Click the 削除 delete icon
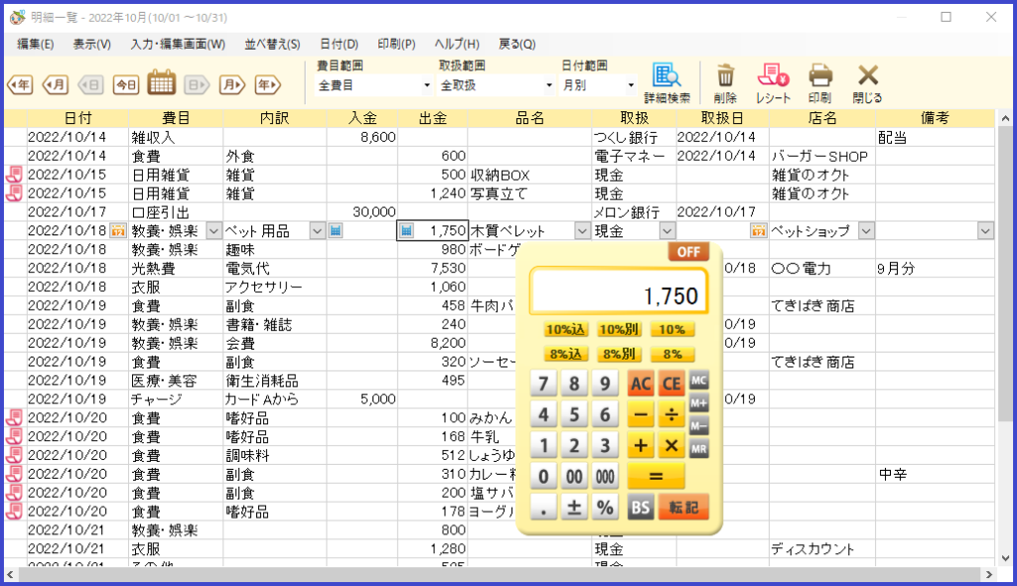This screenshot has height=586, width=1017. 724,79
